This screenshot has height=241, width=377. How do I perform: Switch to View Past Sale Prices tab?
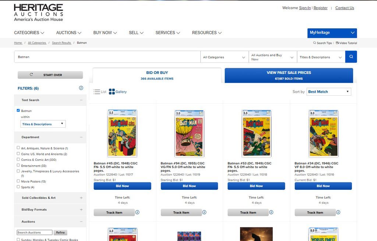pos(289,75)
